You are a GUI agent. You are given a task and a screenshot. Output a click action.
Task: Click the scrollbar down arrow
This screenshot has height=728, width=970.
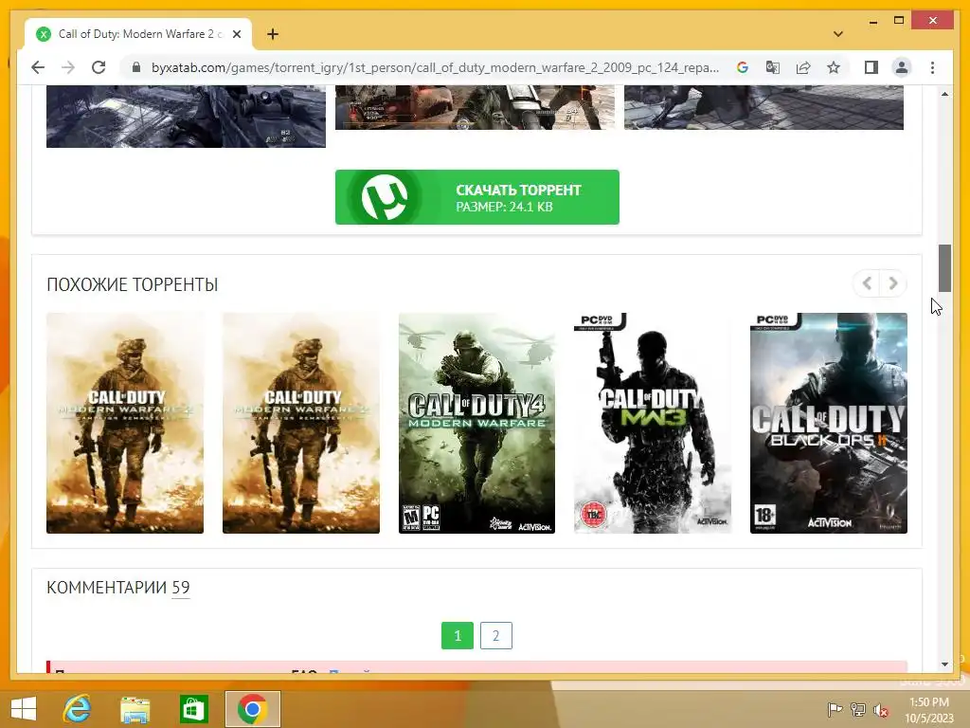coord(944,664)
